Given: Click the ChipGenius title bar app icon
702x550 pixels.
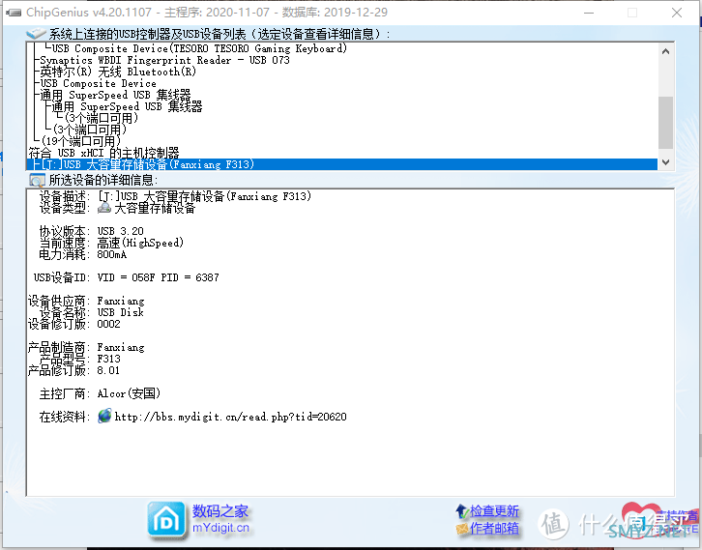Looking at the screenshot, I should coord(14,13).
